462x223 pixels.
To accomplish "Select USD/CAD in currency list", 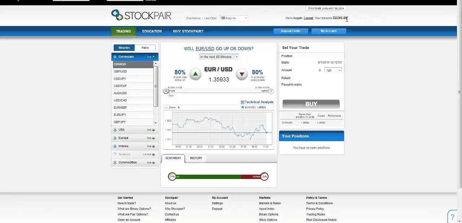I will point(133,100).
